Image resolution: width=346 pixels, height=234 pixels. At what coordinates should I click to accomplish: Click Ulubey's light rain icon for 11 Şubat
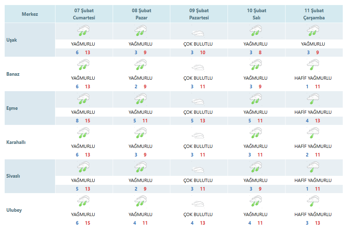pyautogui.click(x=313, y=201)
